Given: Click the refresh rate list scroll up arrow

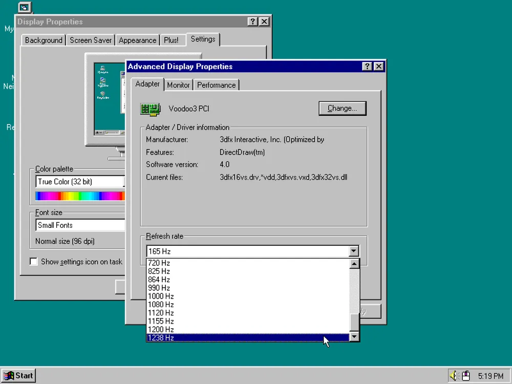Looking at the screenshot, I should click(354, 264).
